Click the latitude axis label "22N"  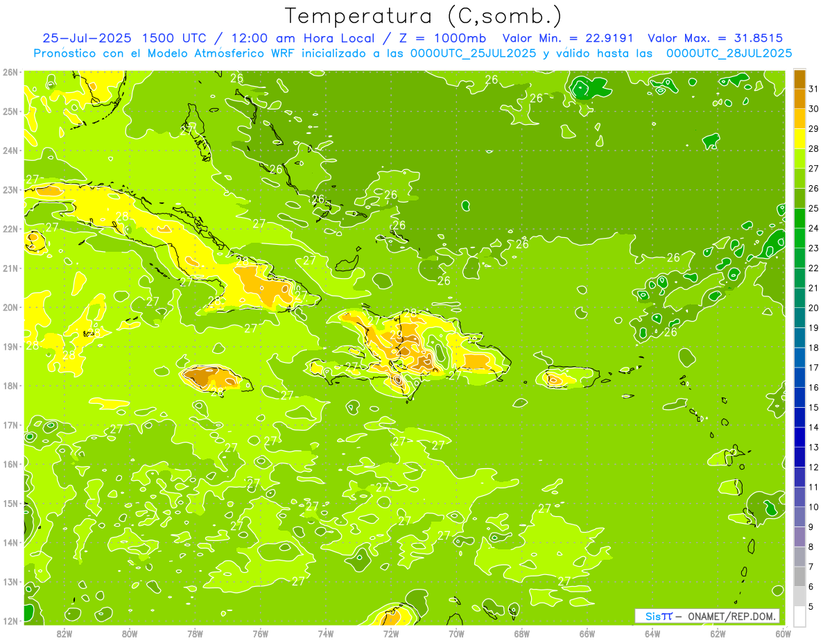pyautogui.click(x=10, y=229)
